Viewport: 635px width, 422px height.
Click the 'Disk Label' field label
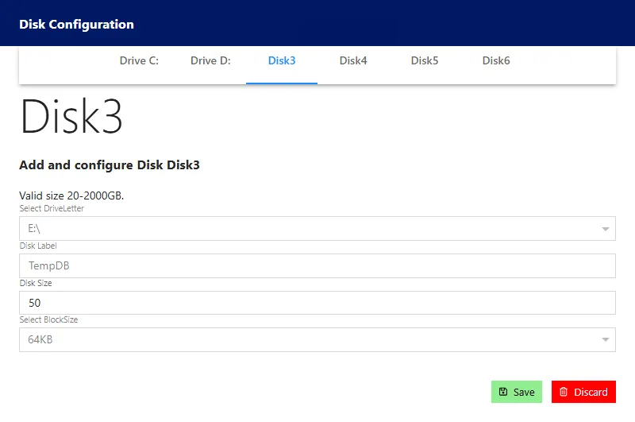[x=38, y=246]
